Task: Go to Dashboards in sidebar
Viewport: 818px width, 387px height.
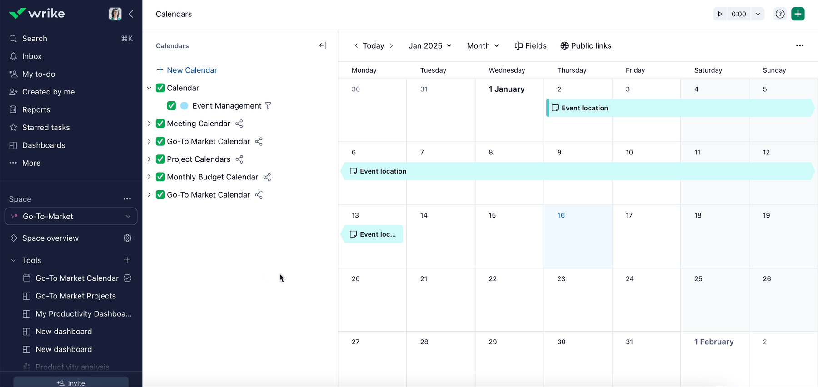Action: coord(44,145)
